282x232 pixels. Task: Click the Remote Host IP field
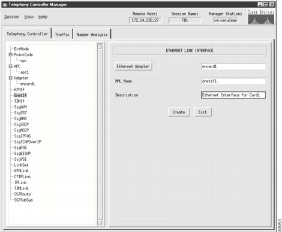tap(145, 20)
